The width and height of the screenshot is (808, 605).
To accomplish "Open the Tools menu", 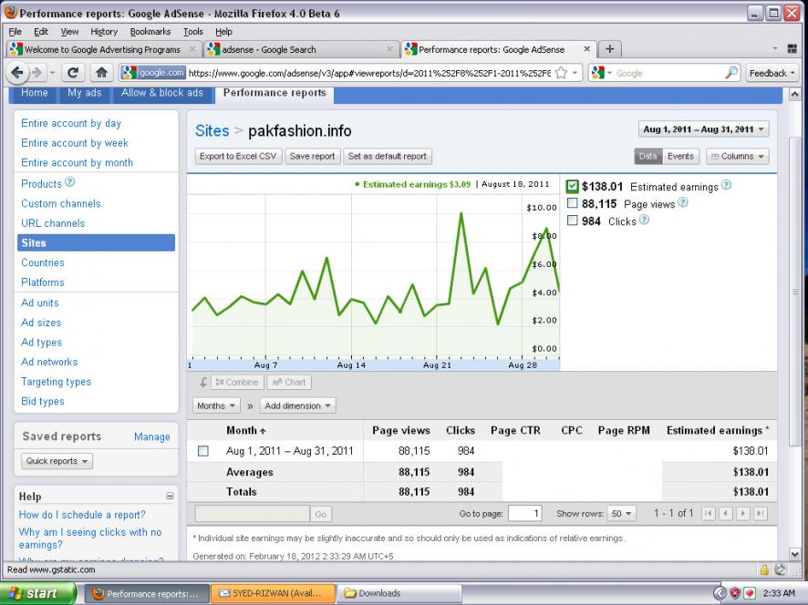I will (x=193, y=31).
